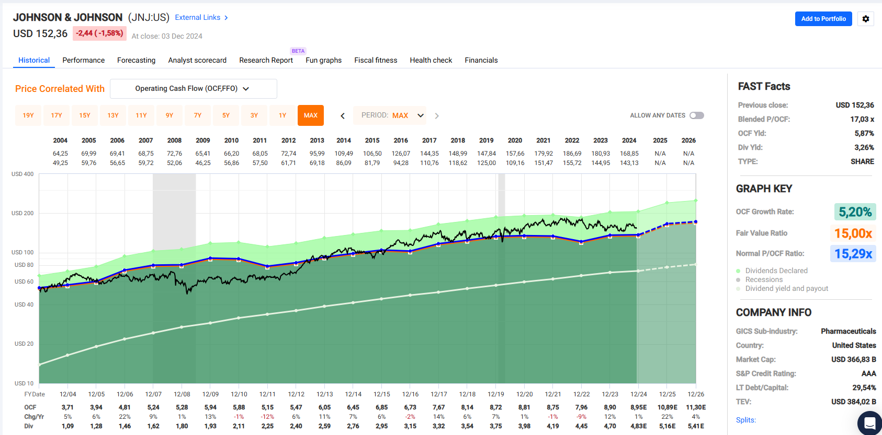Switch to the Performance tab

[x=83, y=60]
